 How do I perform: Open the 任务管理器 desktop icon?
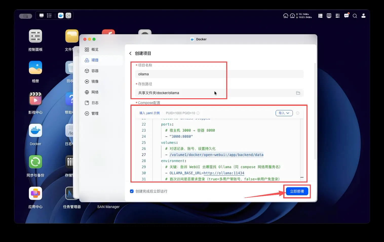72,193
